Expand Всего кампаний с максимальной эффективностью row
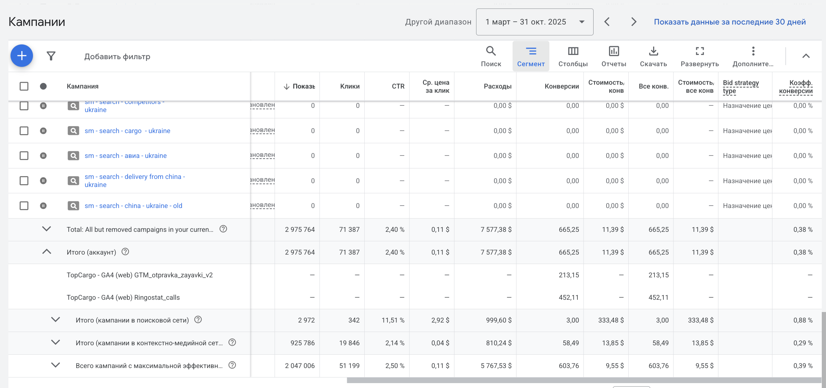The width and height of the screenshot is (826, 388). coord(56,365)
